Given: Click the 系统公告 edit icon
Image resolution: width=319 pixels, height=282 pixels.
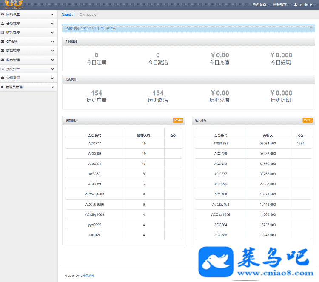Looking at the screenshot, I should pyautogui.click(x=3, y=69).
